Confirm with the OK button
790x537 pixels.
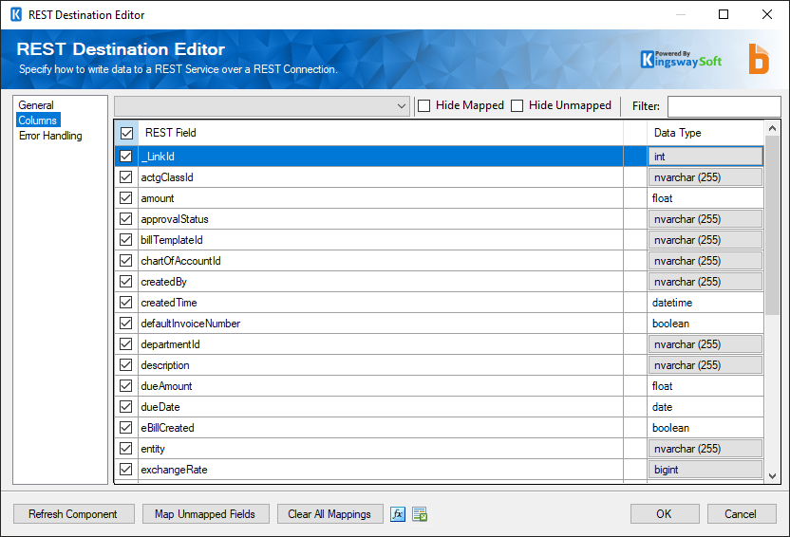pyautogui.click(x=665, y=514)
